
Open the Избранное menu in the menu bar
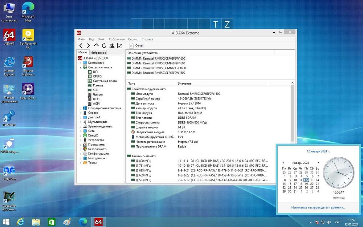point(117,39)
